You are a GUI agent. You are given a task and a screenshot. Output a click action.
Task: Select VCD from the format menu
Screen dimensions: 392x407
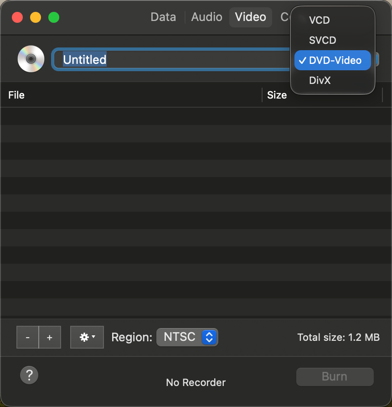319,20
